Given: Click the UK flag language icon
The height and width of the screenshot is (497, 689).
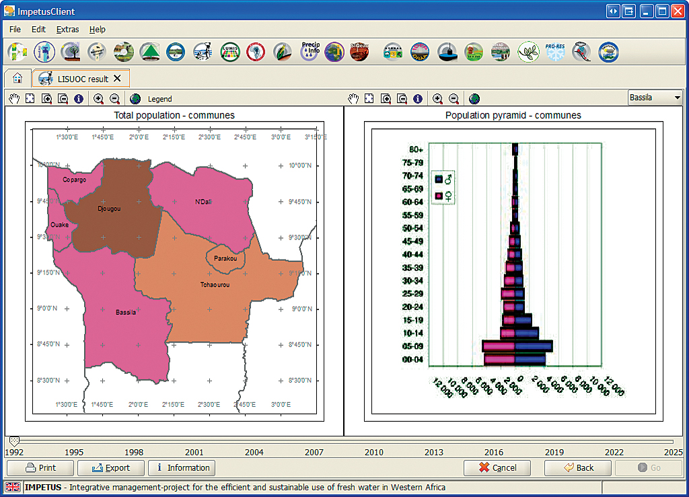Looking at the screenshot, I should click(13, 487).
